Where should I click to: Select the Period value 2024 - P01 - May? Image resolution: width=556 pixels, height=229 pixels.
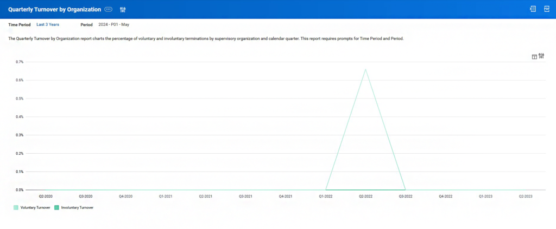click(114, 25)
